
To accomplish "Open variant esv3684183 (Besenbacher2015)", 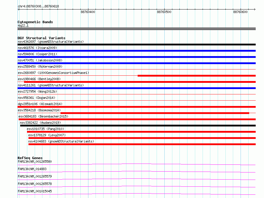I will pyautogui.click(x=43, y=116).
